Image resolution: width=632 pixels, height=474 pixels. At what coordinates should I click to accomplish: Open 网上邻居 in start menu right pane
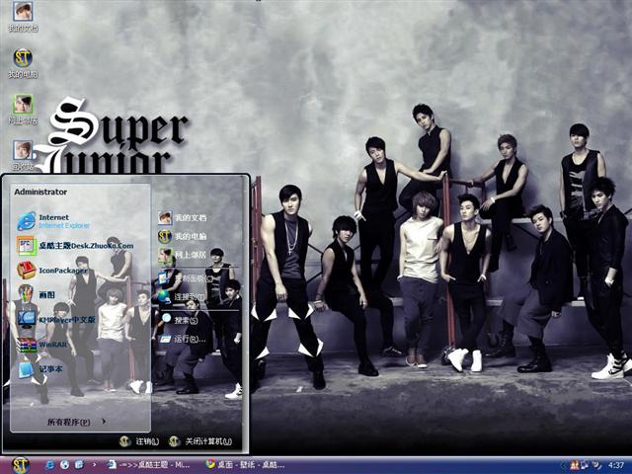click(182, 255)
